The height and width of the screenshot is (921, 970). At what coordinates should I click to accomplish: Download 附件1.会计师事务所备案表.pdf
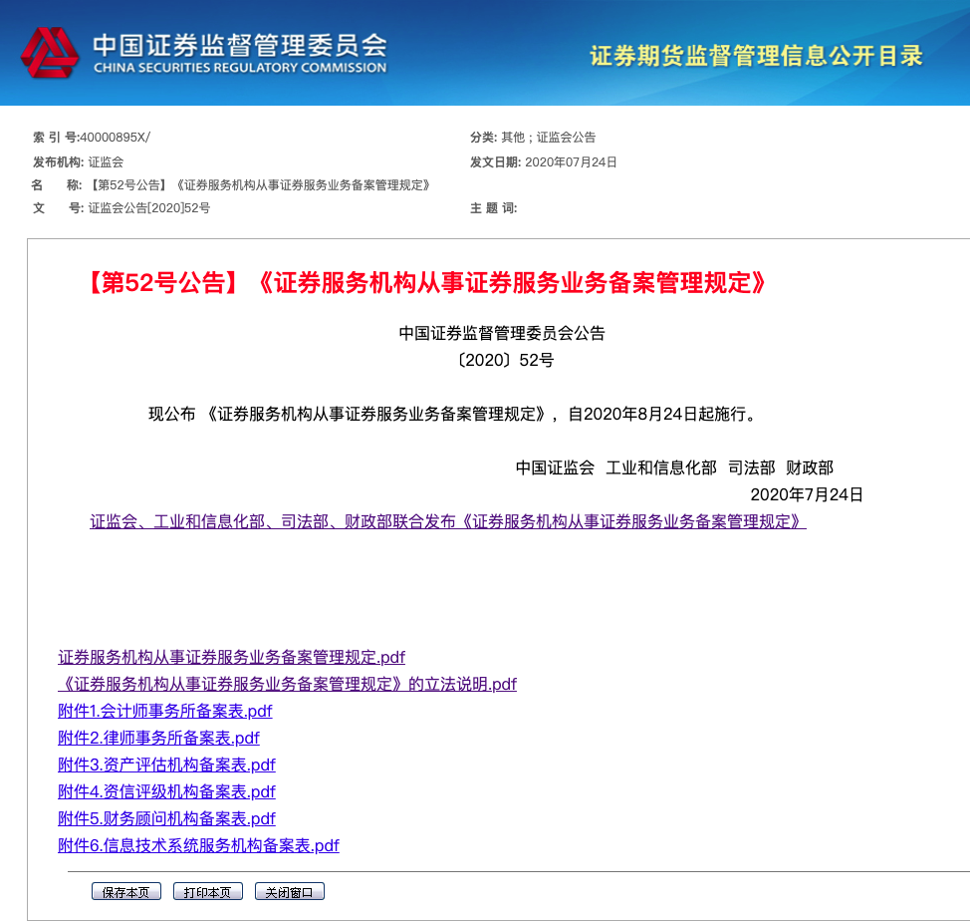click(x=165, y=712)
